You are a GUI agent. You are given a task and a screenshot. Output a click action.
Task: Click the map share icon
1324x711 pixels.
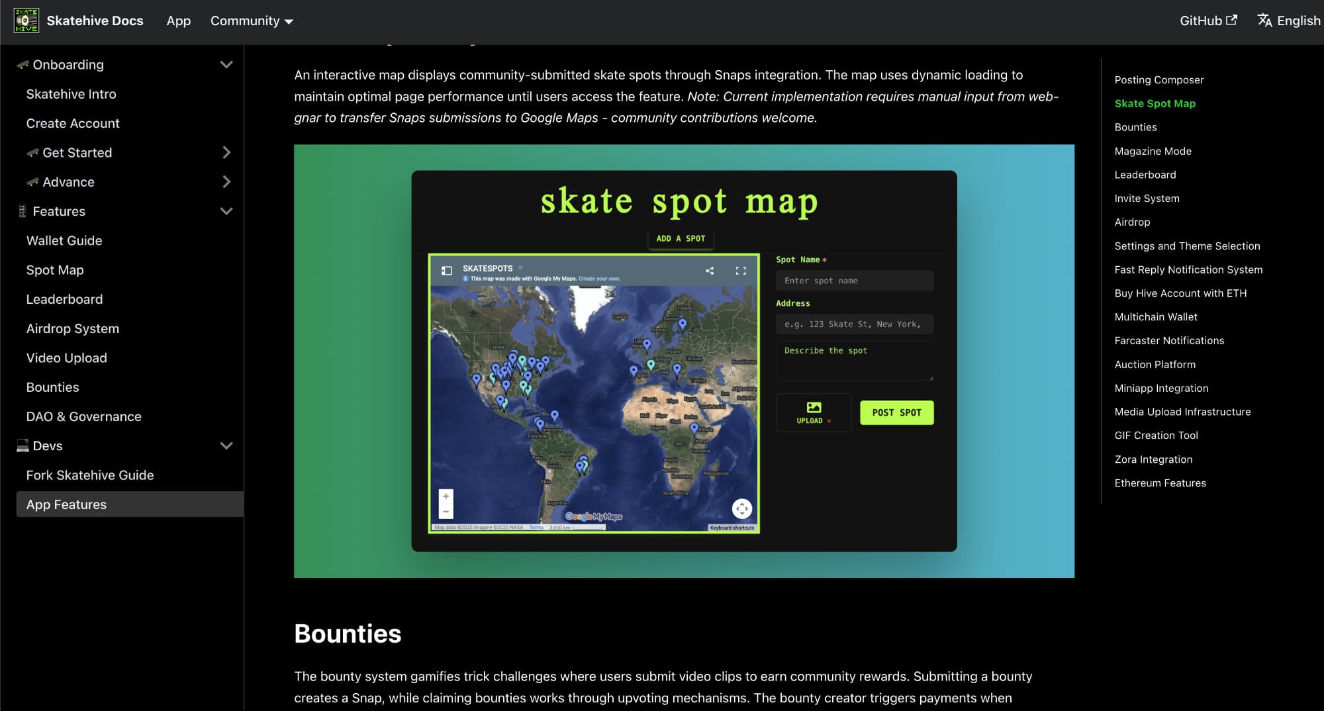tap(710, 271)
